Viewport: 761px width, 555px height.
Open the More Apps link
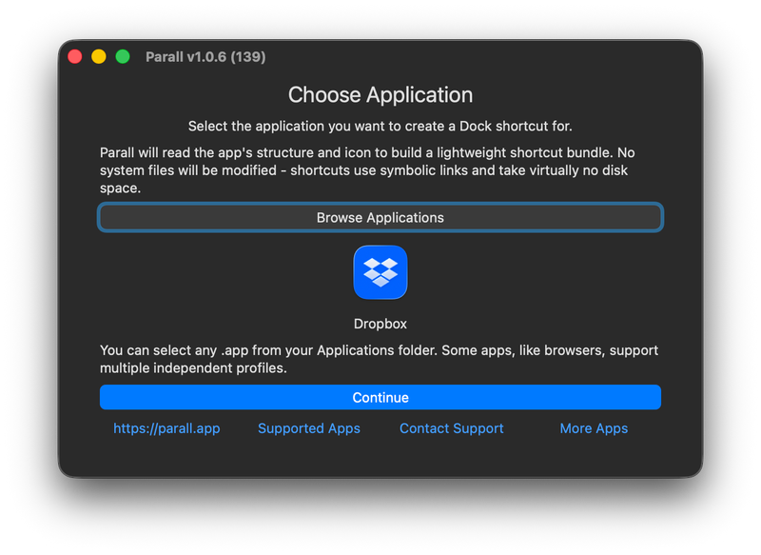594,428
